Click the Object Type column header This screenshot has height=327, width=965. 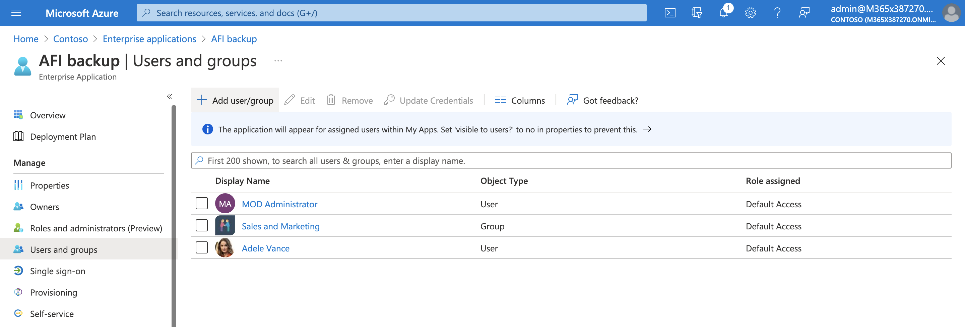pos(504,181)
